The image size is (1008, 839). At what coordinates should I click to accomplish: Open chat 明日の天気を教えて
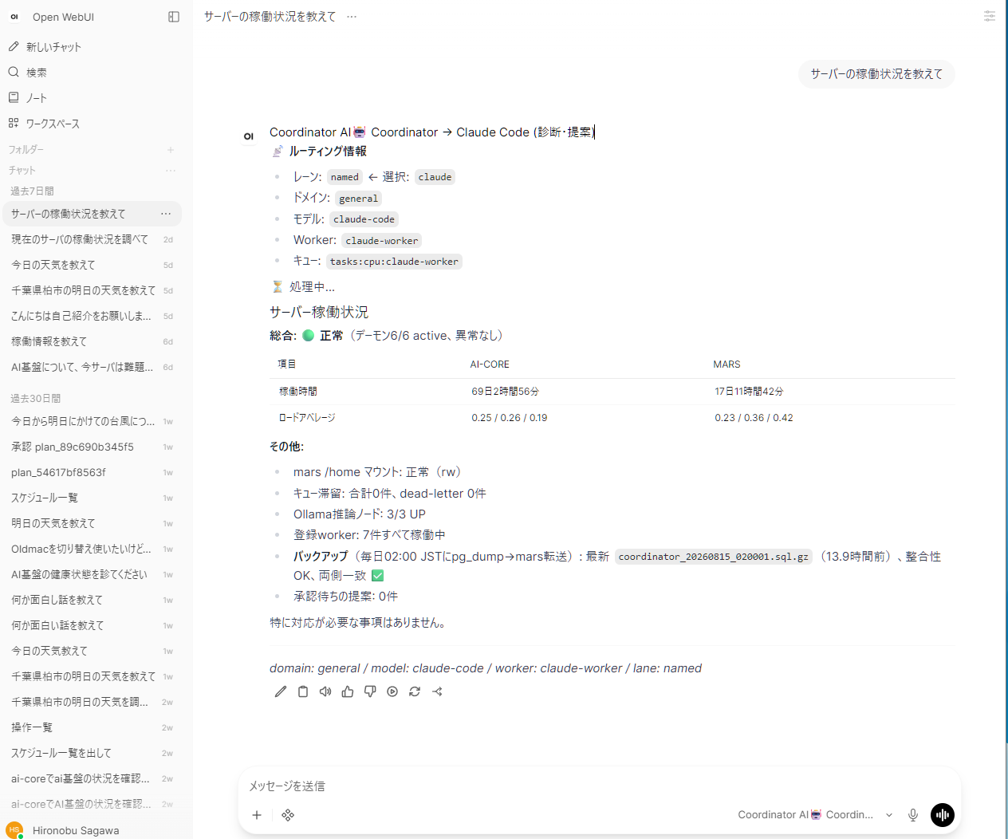click(92, 523)
